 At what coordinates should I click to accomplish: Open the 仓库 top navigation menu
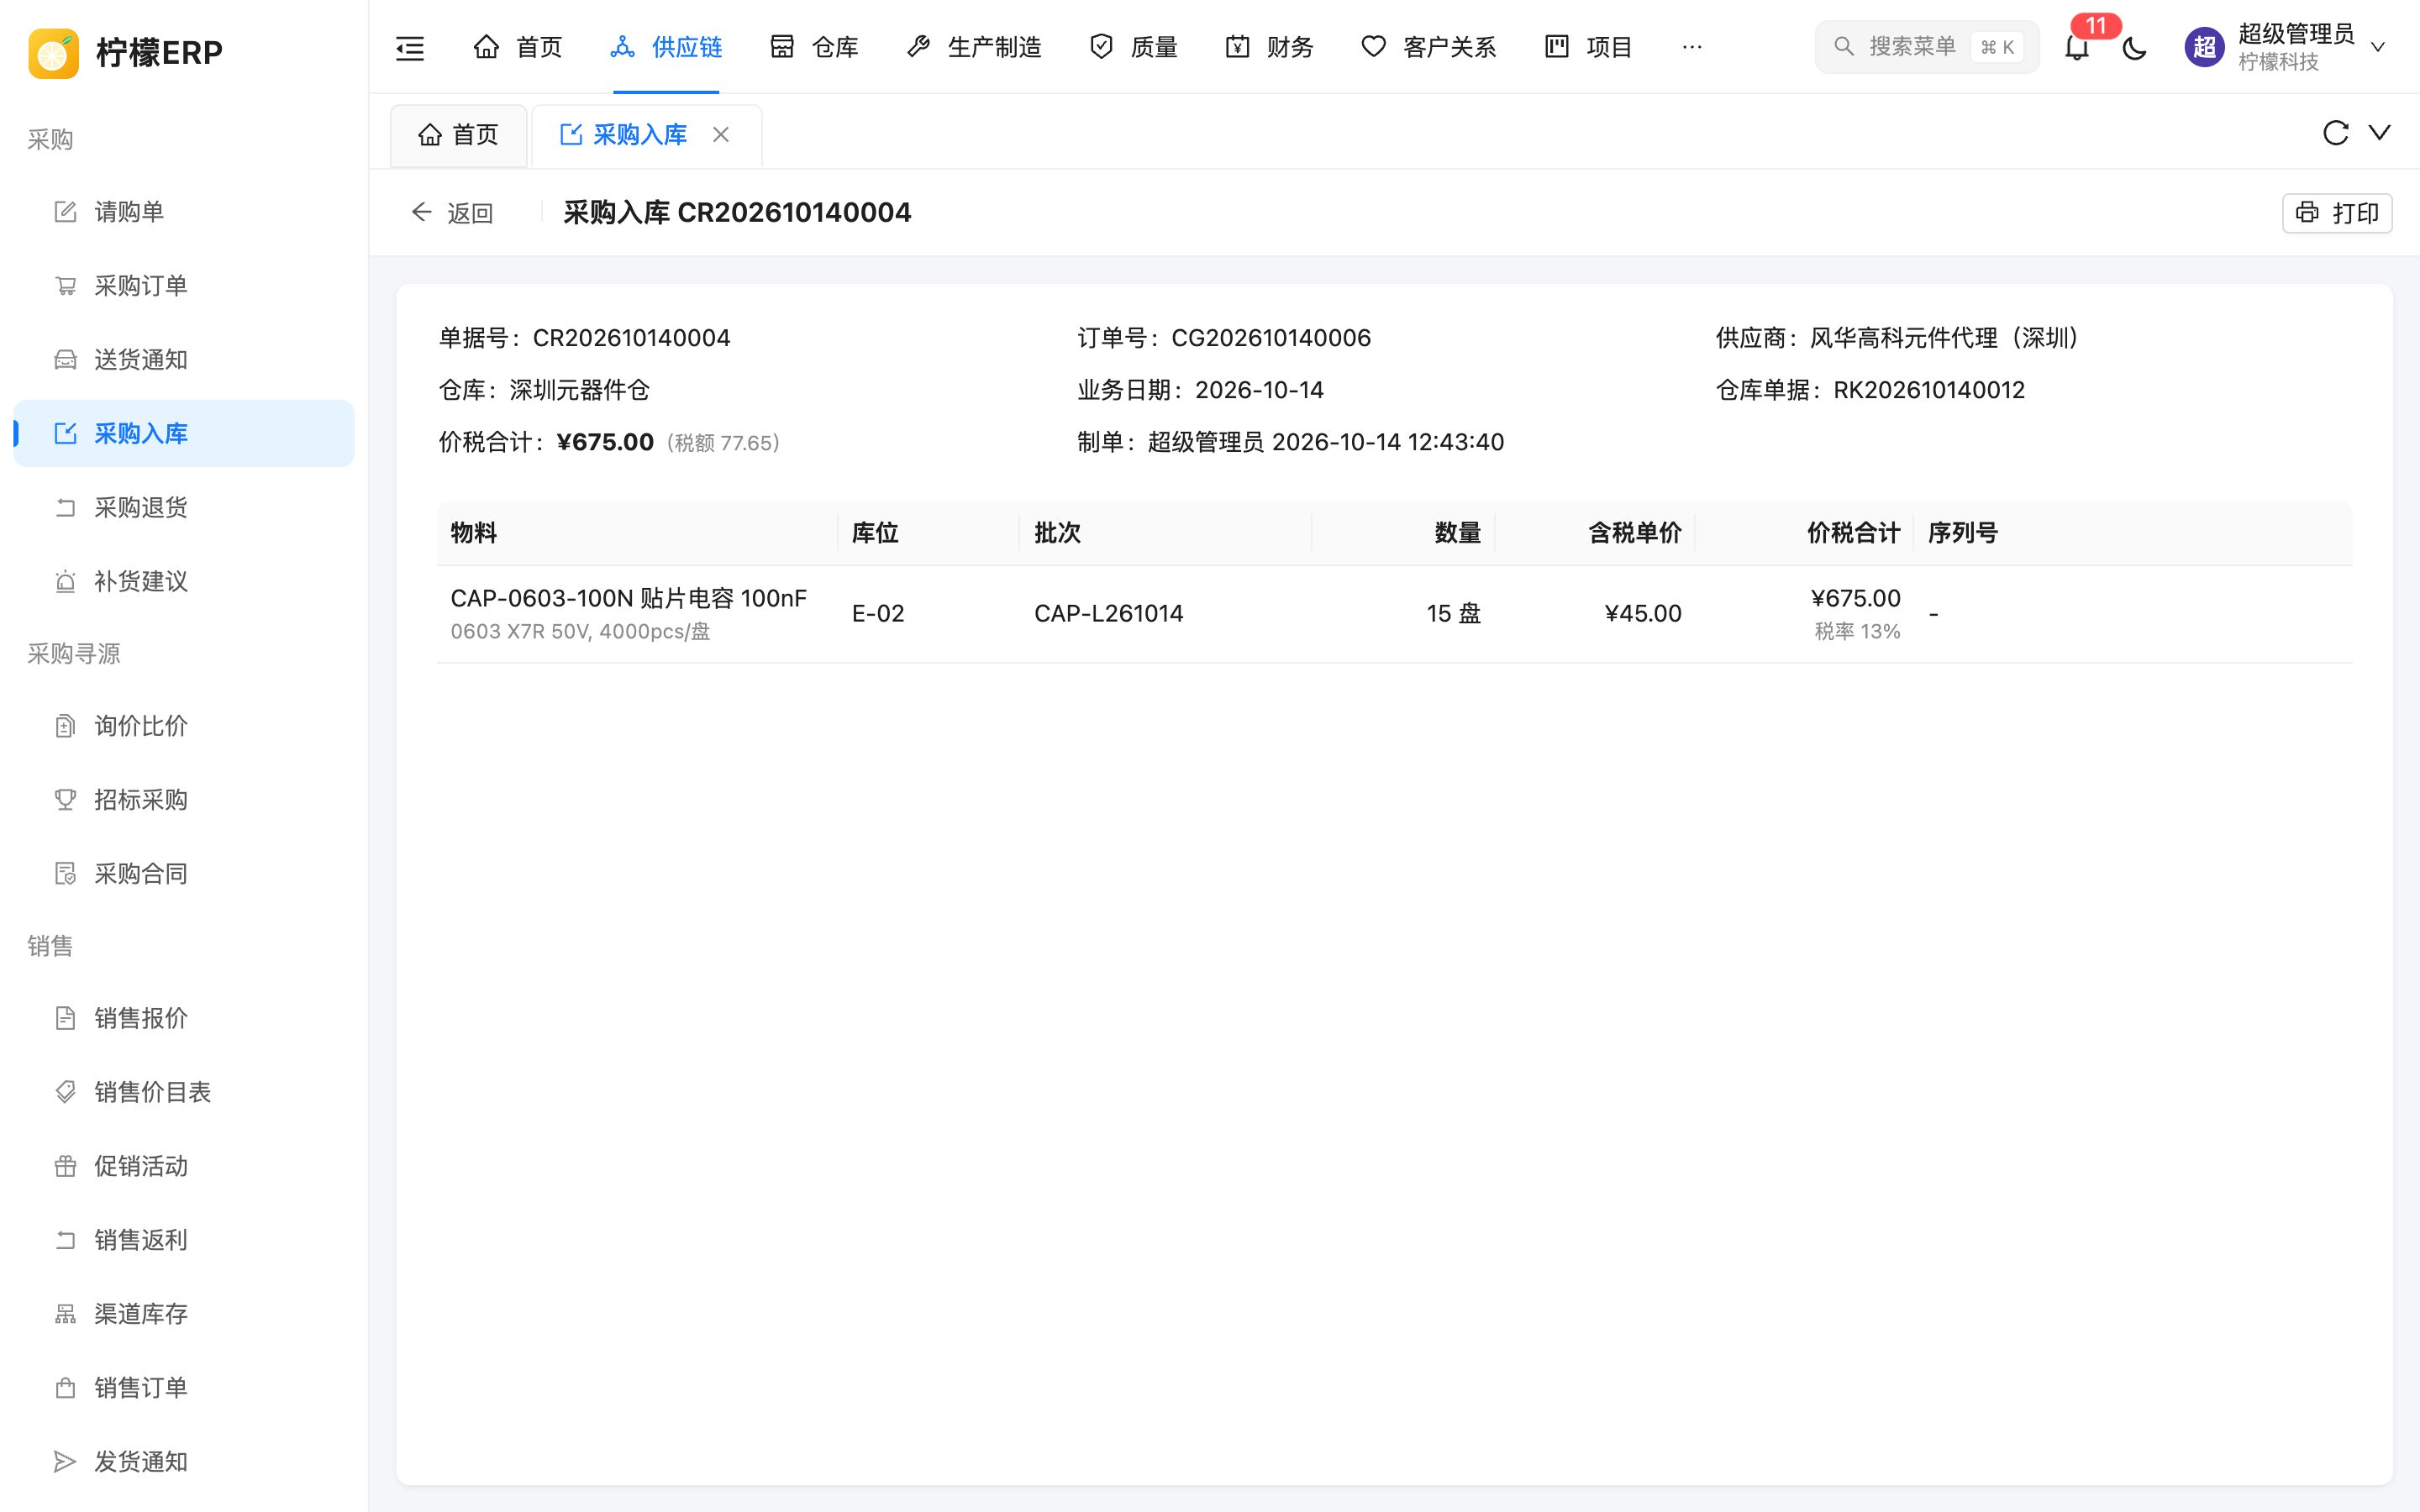point(814,47)
